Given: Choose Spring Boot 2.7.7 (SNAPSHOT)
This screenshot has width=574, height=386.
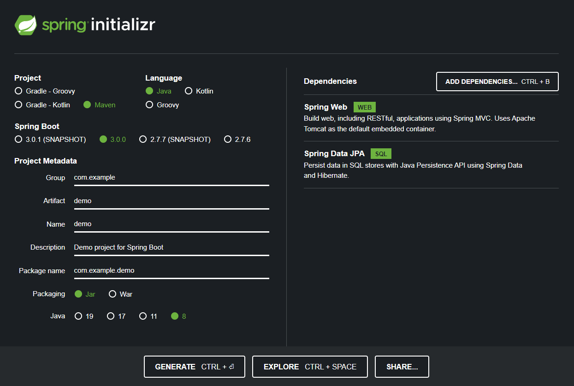Looking at the screenshot, I should point(175,139).
